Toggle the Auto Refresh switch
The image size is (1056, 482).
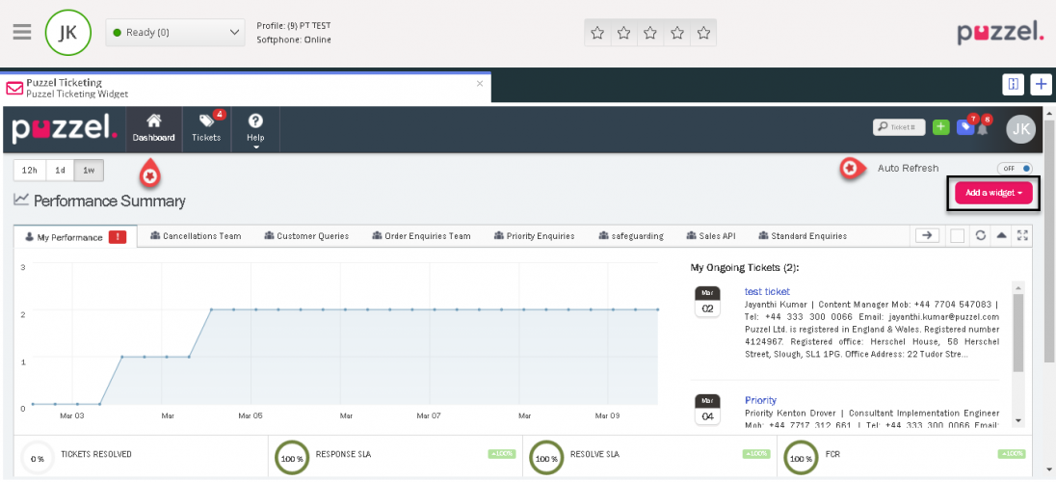[x=1014, y=168]
